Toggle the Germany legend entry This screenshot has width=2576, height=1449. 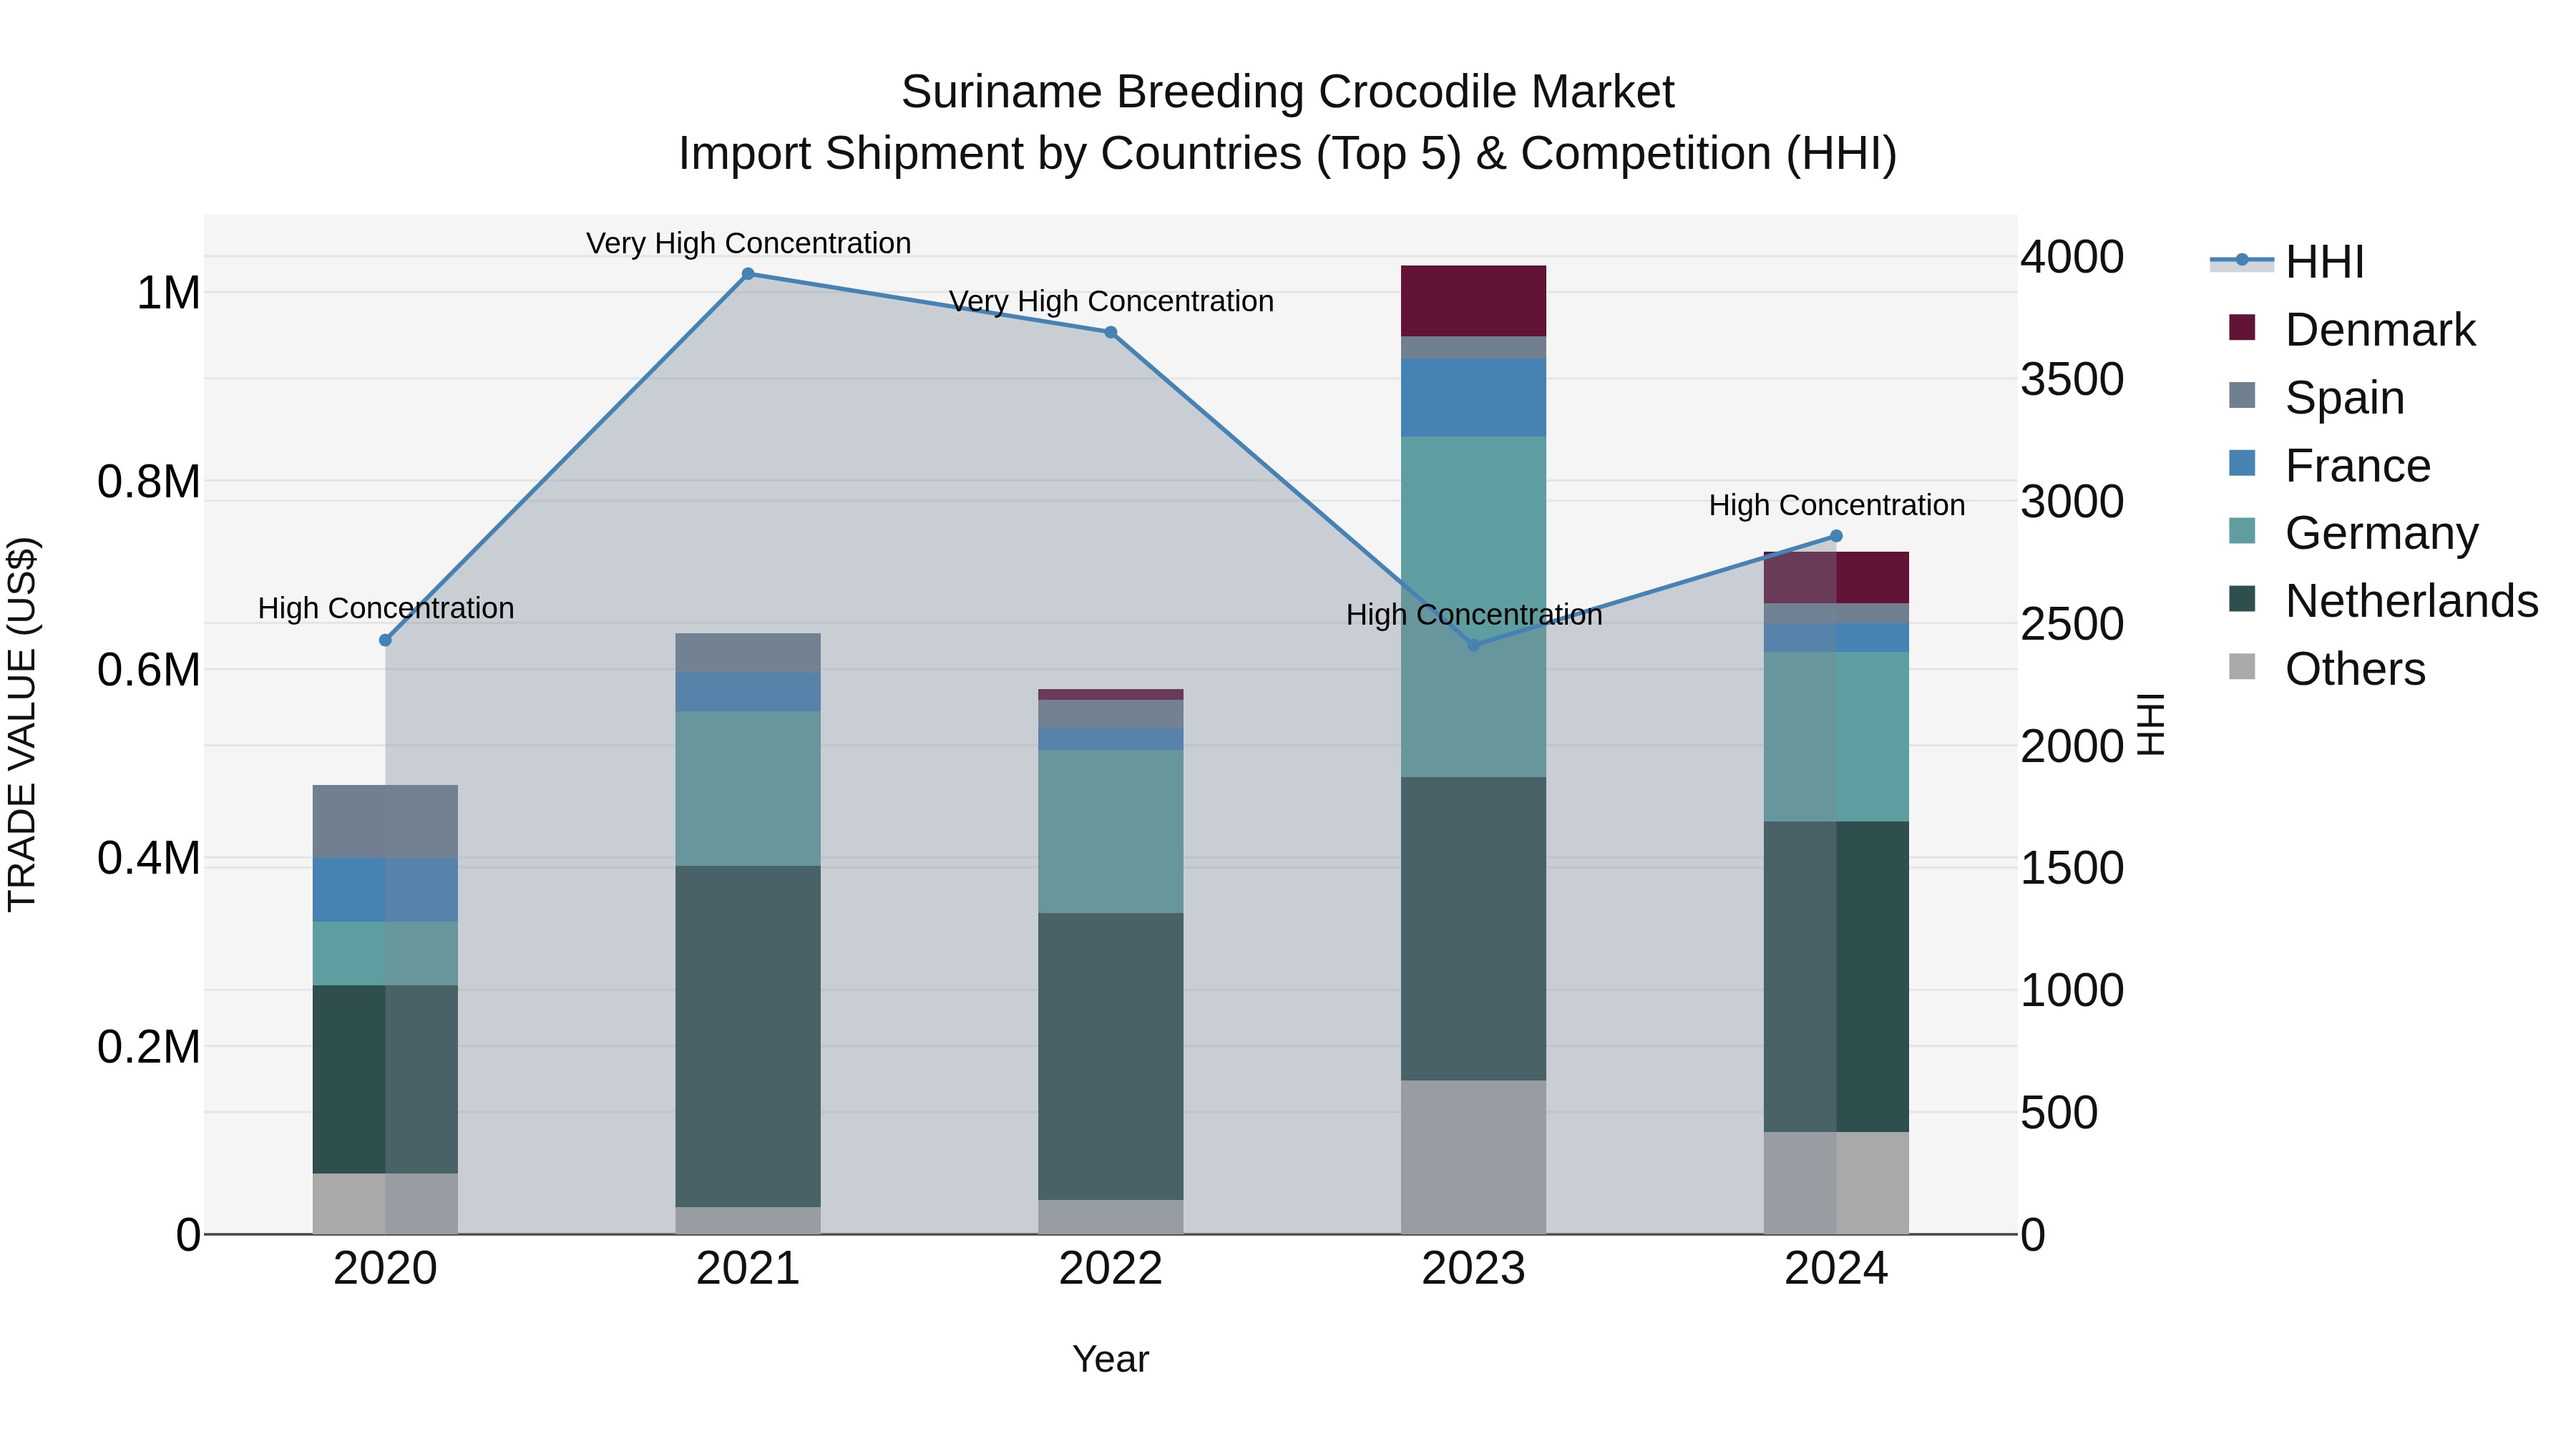[2353, 532]
